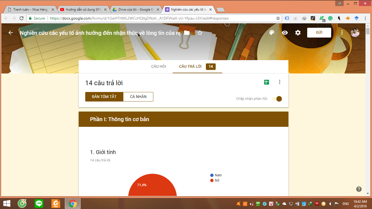Open the three-dot menu beside GỬI button
This screenshot has width=372, height=209.
pyautogui.click(x=342, y=33)
